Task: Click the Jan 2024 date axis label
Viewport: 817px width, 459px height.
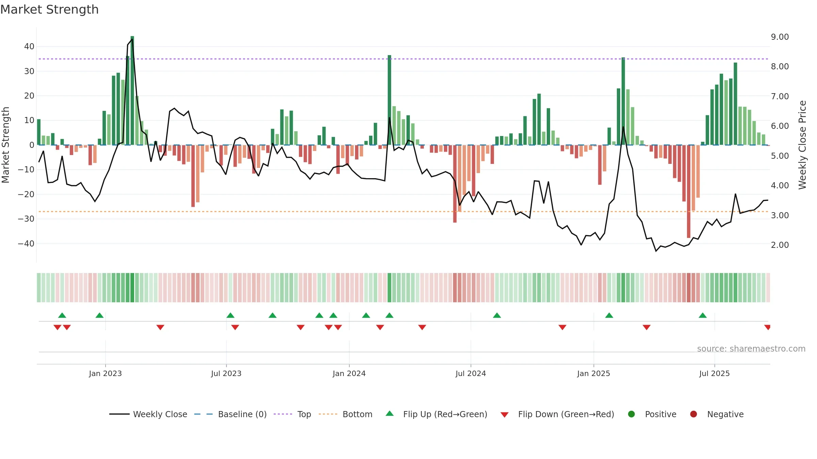Action: 349,373
